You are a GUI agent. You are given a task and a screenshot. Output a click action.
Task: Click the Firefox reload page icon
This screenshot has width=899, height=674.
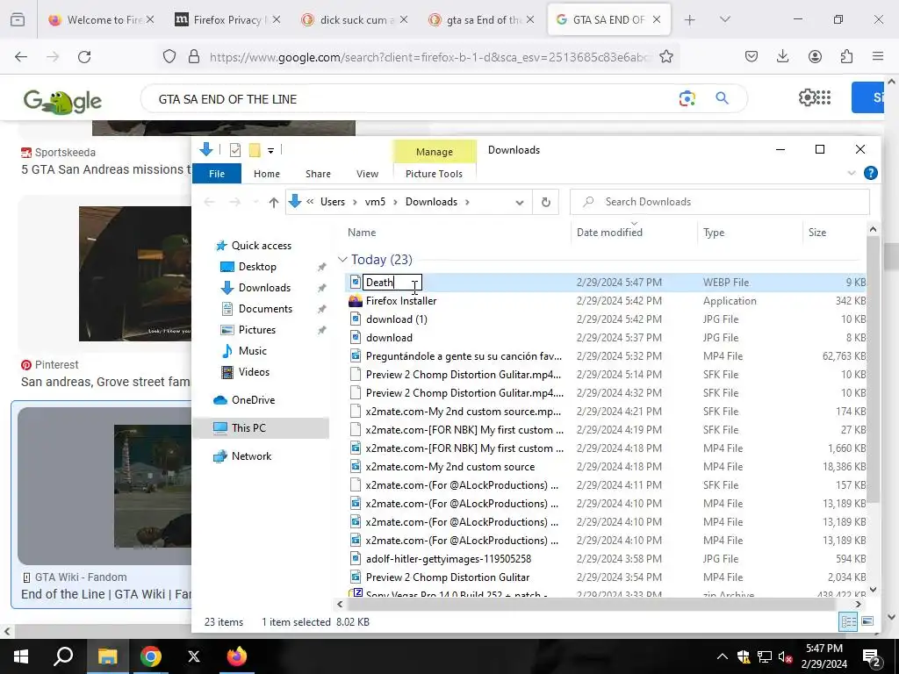point(84,57)
